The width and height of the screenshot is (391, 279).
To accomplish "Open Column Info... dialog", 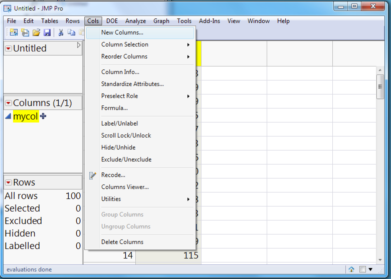I will 140,72.
